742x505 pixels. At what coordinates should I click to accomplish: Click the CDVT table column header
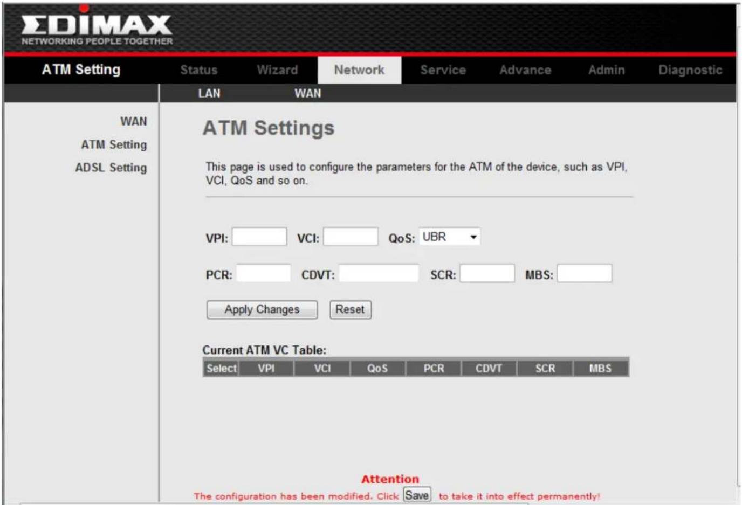tap(489, 369)
